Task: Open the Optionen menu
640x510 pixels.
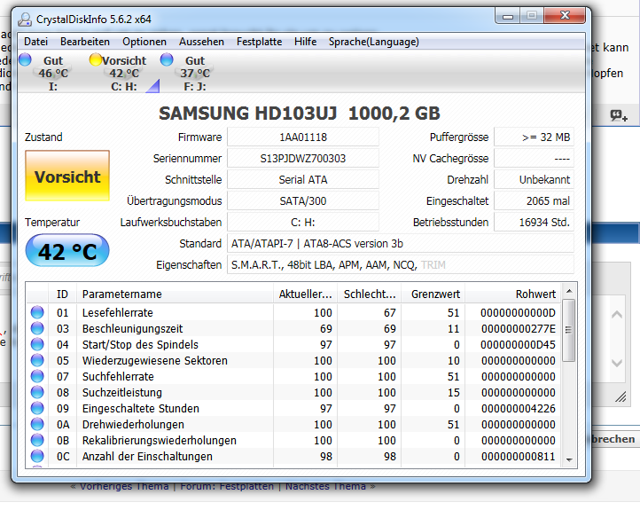Action: pos(144,42)
